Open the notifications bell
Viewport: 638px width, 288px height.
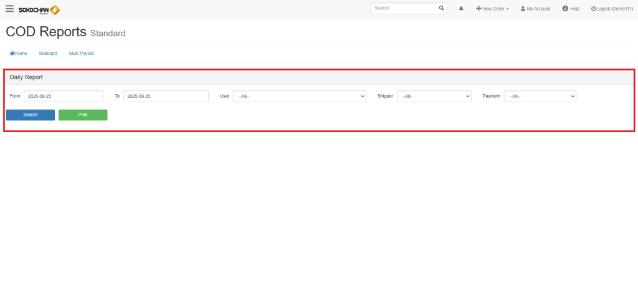pos(461,9)
